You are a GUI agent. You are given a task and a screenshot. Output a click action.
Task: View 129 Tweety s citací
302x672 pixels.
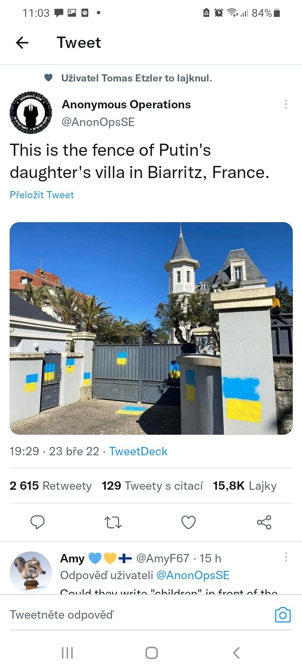click(152, 486)
